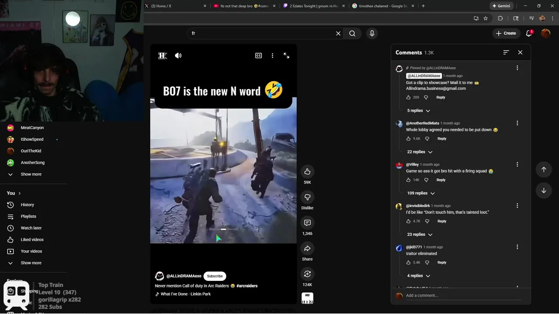Viewport: 559px width, 314px height.
Task: Open options menu for AnotherRedMiata comment
Action: coord(517,123)
